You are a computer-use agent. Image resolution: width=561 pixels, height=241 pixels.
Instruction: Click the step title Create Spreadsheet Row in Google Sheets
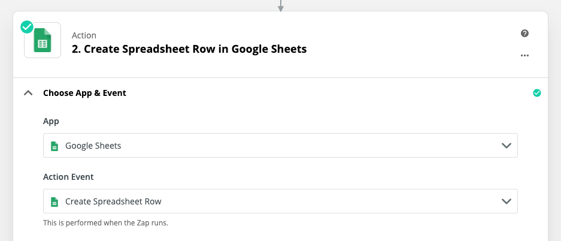point(189,49)
